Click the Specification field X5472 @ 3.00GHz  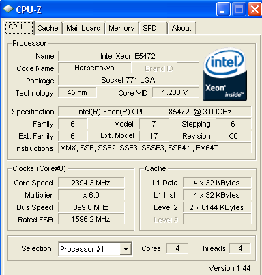(x=155, y=112)
